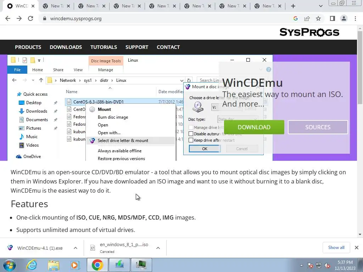Open Windows Media Player in the taskbar

pos(75,265)
